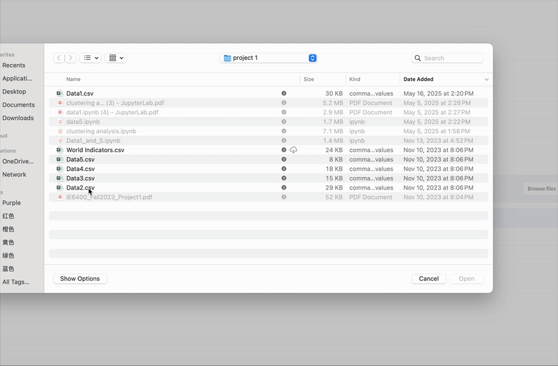Click the clustering a... (3) - JupyterLab.pdf row

click(x=269, y=102)
